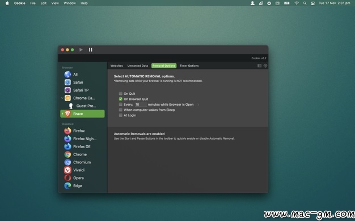Select the Safari compass icon
This screenshot has height=221, width=355.
67,83
